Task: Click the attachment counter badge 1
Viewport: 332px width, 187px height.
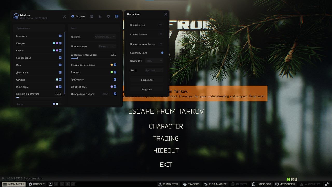Action: click(x=294, y=179)
